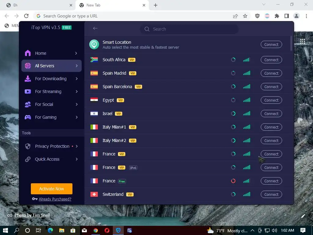Click signal strength bars for South Africa
Viewport: 313px width, 235px height.
pyautogui.click(x=247, y=60)
